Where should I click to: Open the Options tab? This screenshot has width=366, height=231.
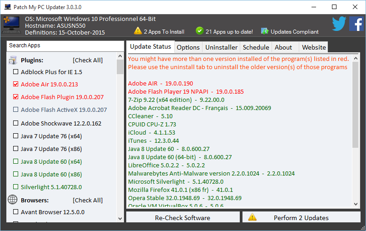pos(188,47)
